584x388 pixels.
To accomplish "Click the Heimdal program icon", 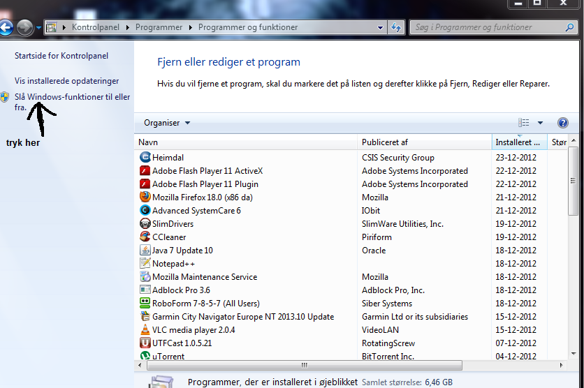I will click(145, 157).
